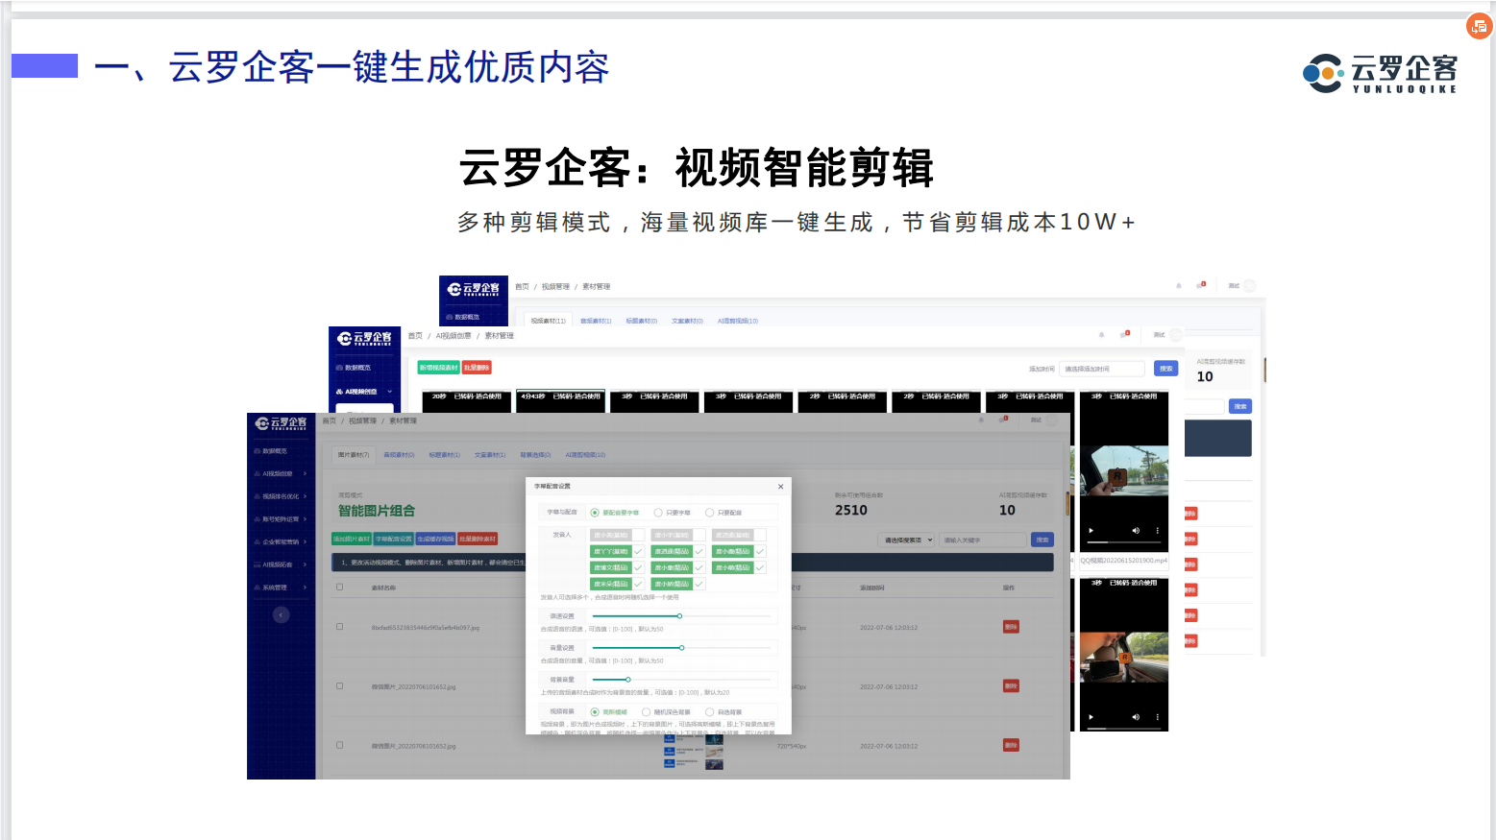Click the red 批量删除 button in the middle window
The width and height of the screenshot is (1496, 840).
tap(477, 368)
